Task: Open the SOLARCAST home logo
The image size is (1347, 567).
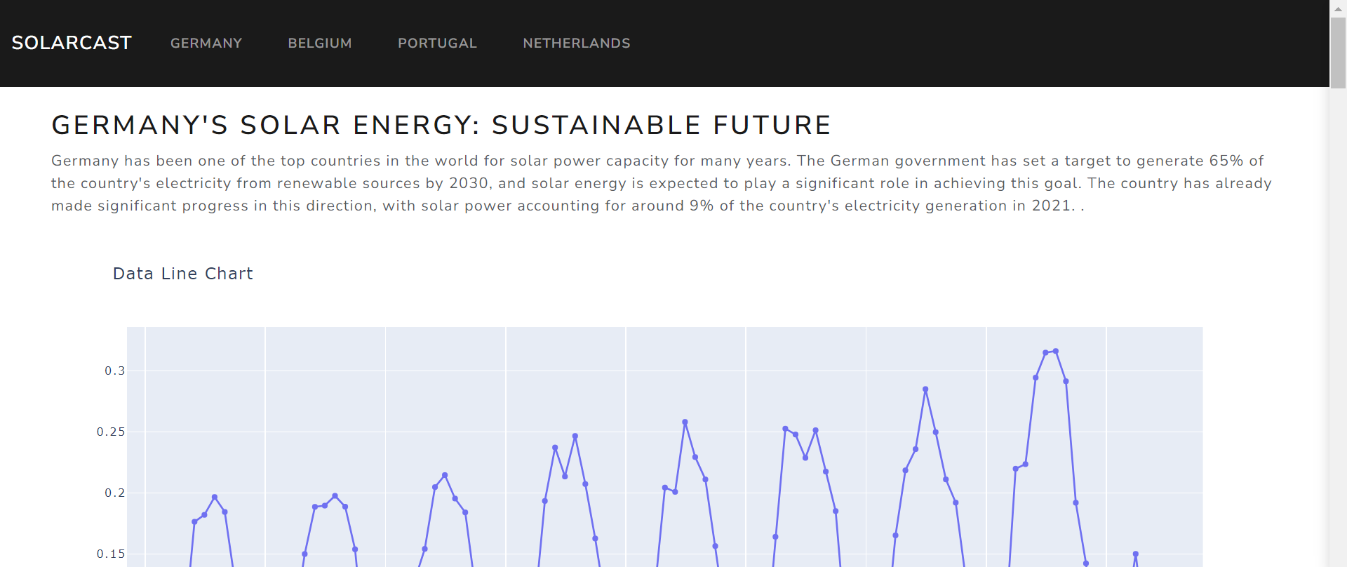Action: pos(72,43)
